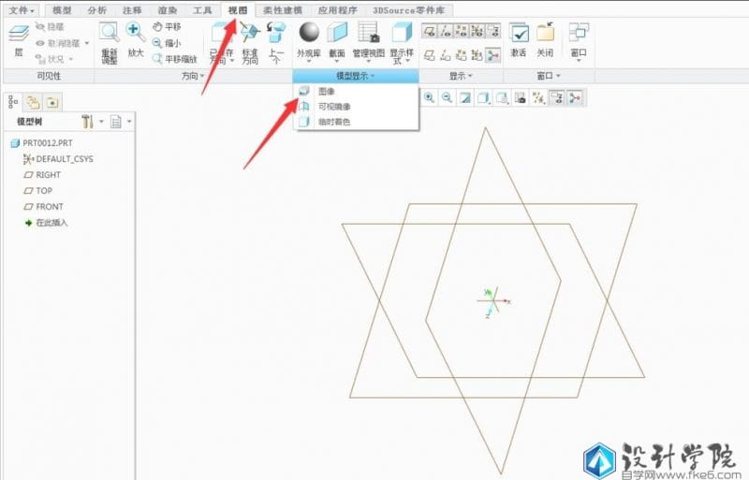Open the Appearance Gallery (外观库) sphere icon
Screen dimensions: 749x480
tap(309, 33)
